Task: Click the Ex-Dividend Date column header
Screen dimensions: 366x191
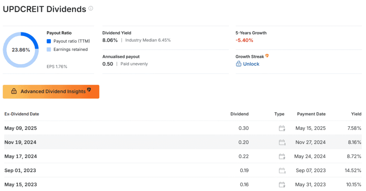Action: [x=22, y=114]
